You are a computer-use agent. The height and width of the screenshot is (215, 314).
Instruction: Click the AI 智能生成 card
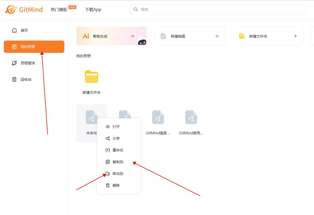point(111,36)
